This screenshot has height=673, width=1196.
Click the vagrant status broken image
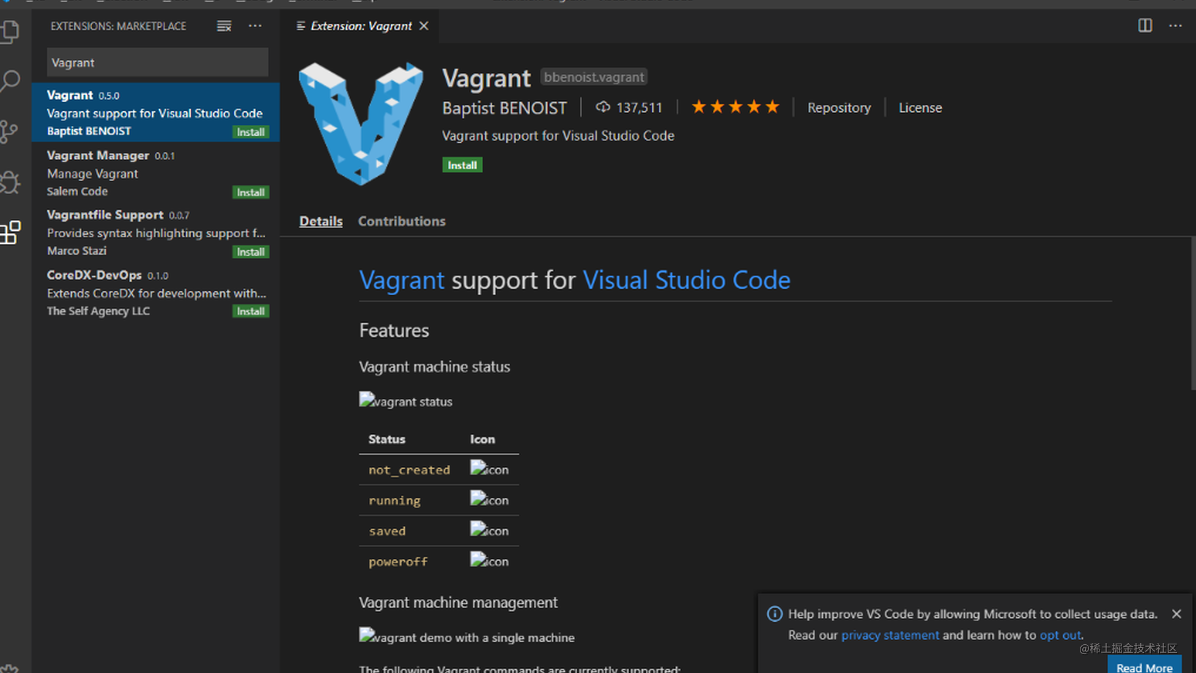(x=405, y=401)
